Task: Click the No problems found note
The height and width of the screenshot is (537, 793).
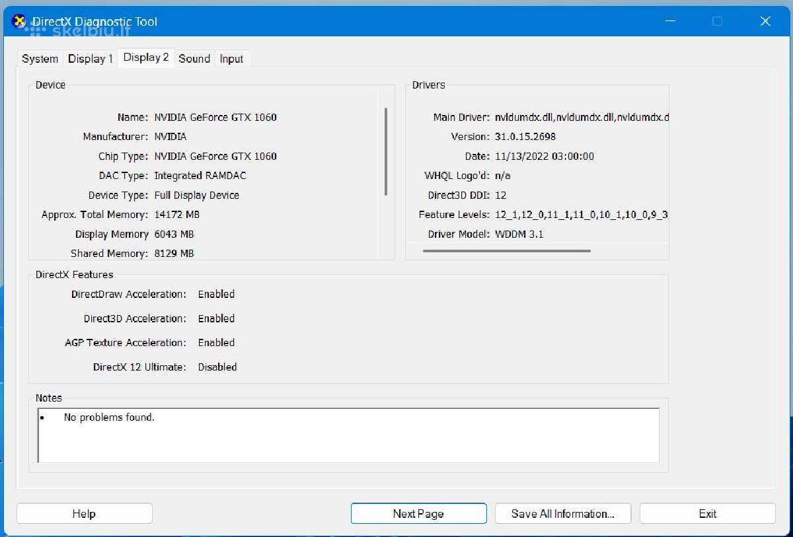Action: click(x=109, y=417)
